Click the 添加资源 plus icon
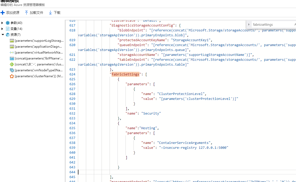The height and width of the screenshot is (182, 296). tap(3, 13)
